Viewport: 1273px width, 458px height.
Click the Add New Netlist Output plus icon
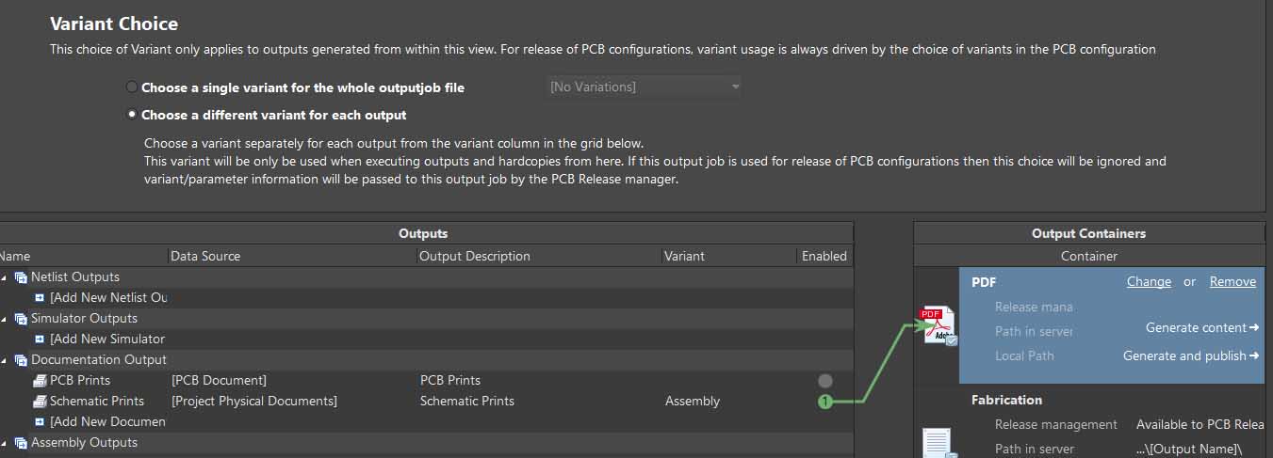(x=40, y=298)
